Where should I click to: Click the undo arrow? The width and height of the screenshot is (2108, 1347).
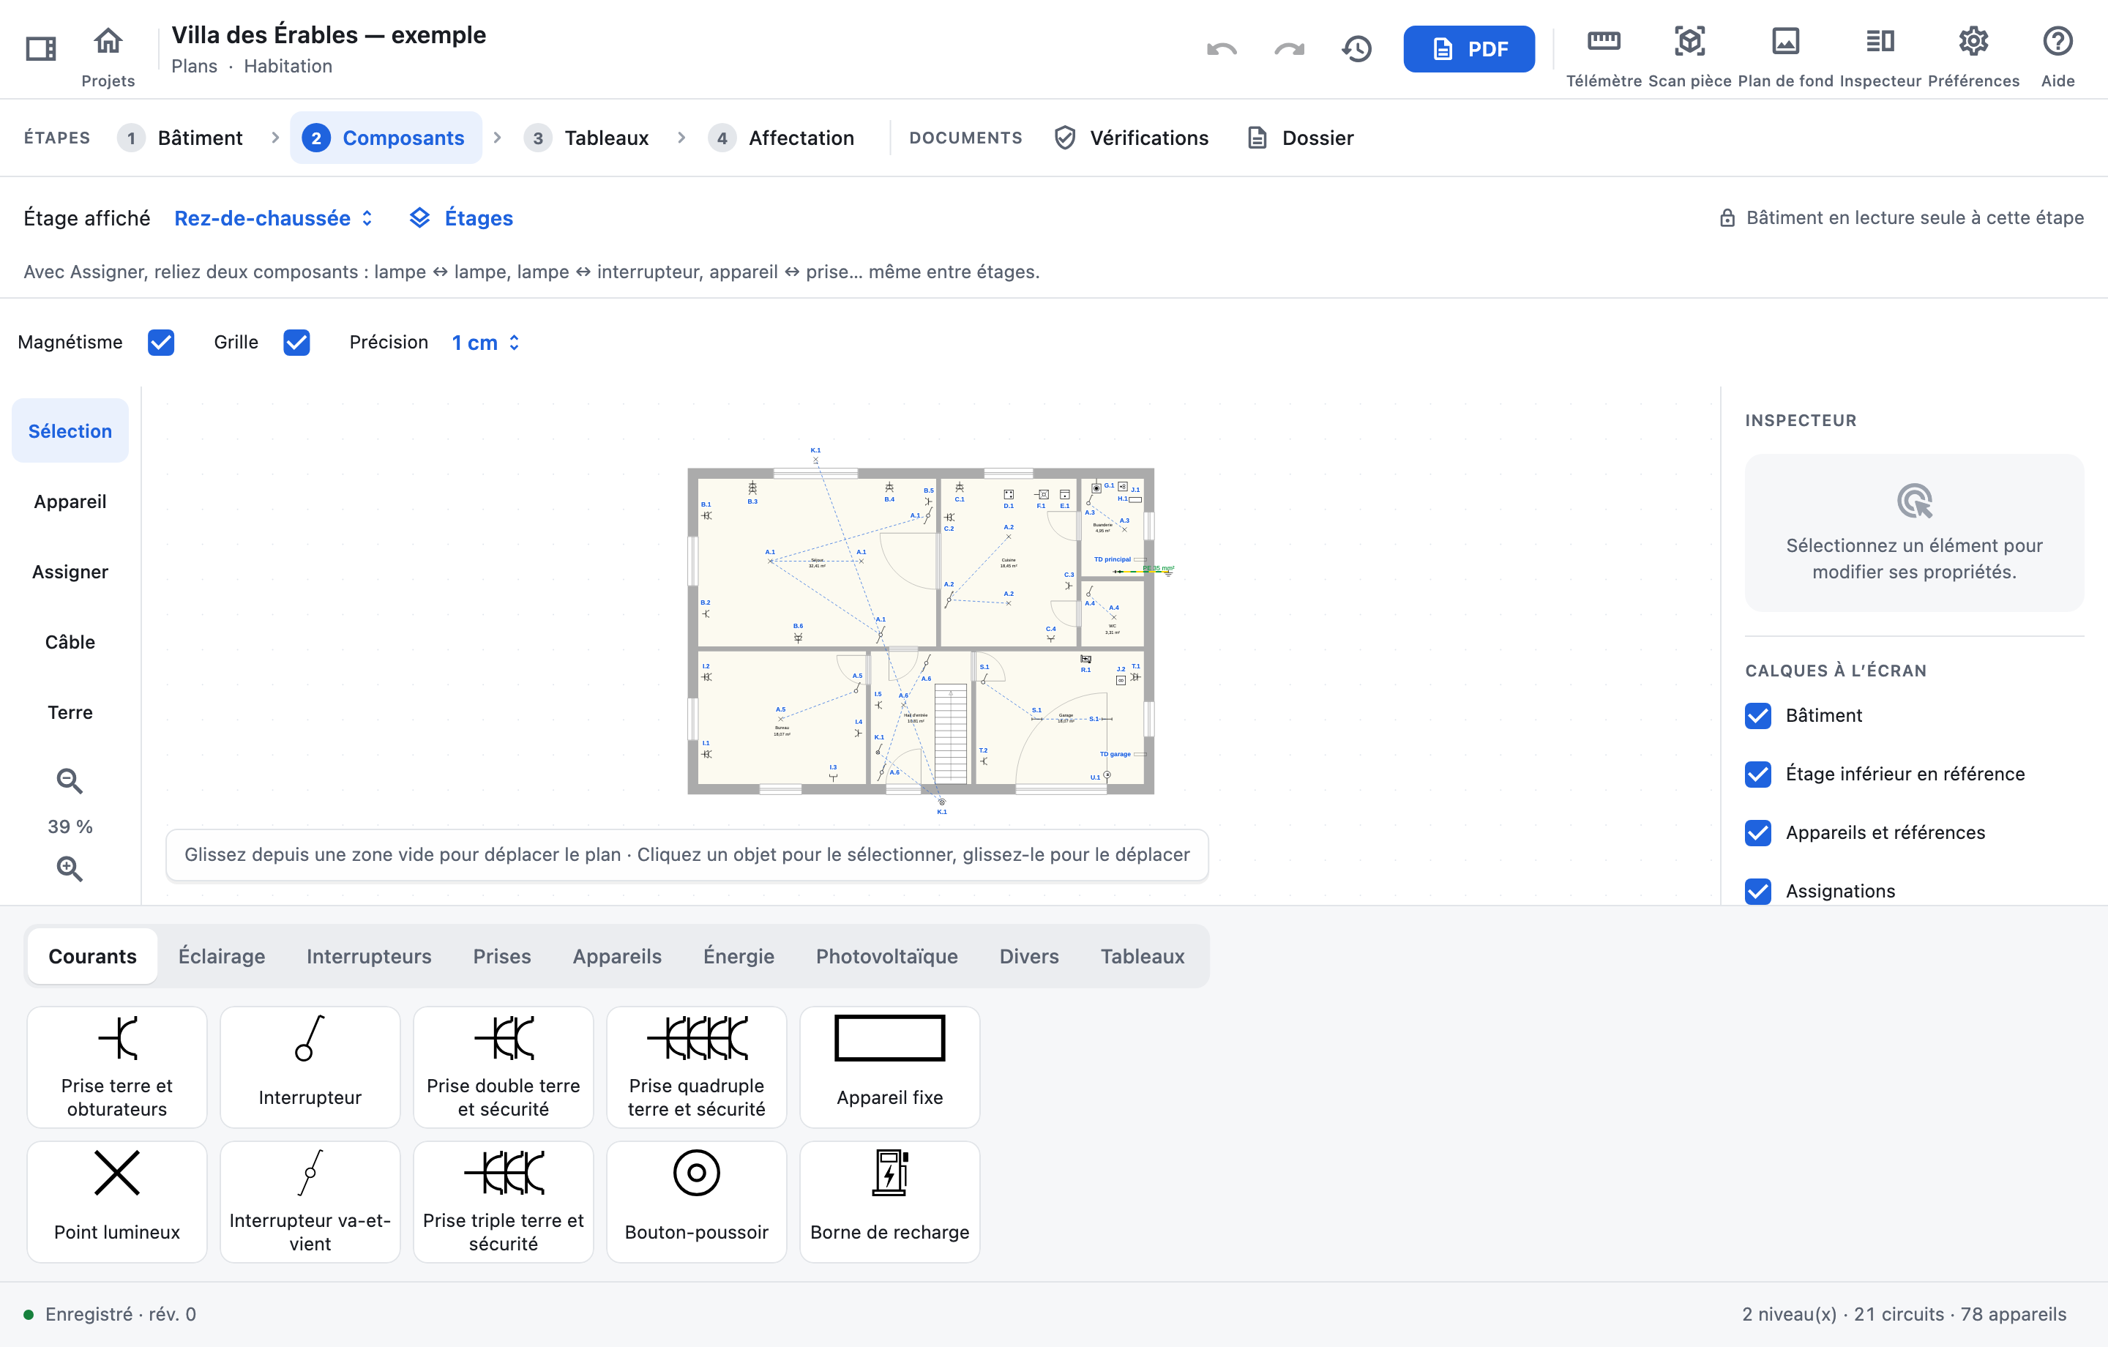pyautogui.click(x=1221, y=49)
